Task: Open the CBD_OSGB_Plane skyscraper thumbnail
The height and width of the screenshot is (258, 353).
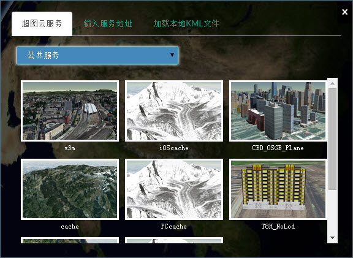Action: [278, 111]
